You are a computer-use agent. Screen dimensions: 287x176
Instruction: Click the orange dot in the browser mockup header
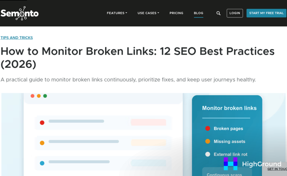point(39,96)
